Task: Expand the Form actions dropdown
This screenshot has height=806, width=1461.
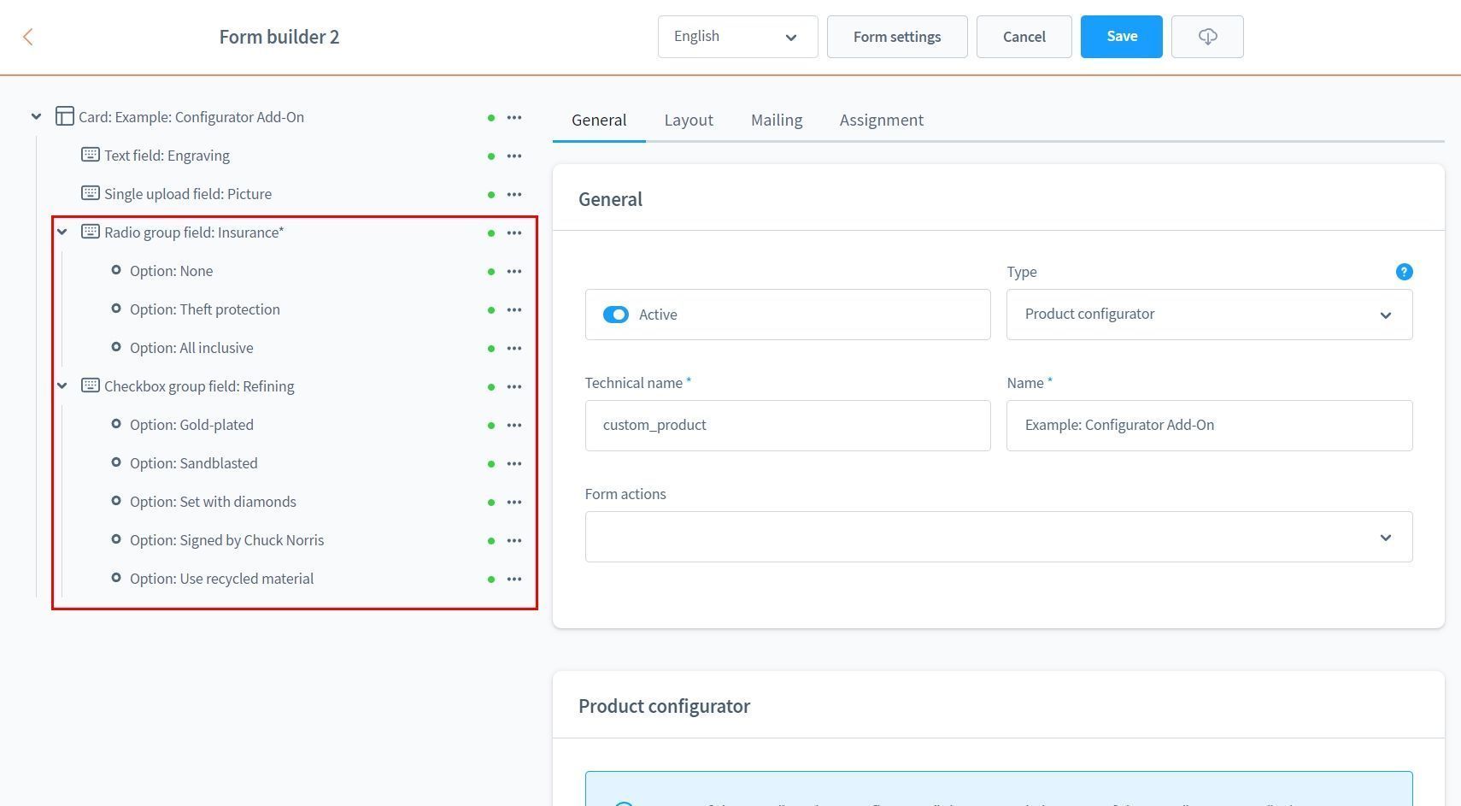Action: point(998,537)
